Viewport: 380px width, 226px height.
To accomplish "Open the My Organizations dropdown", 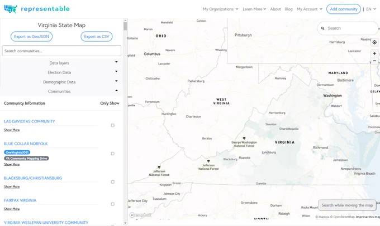I will click(221, 9).
